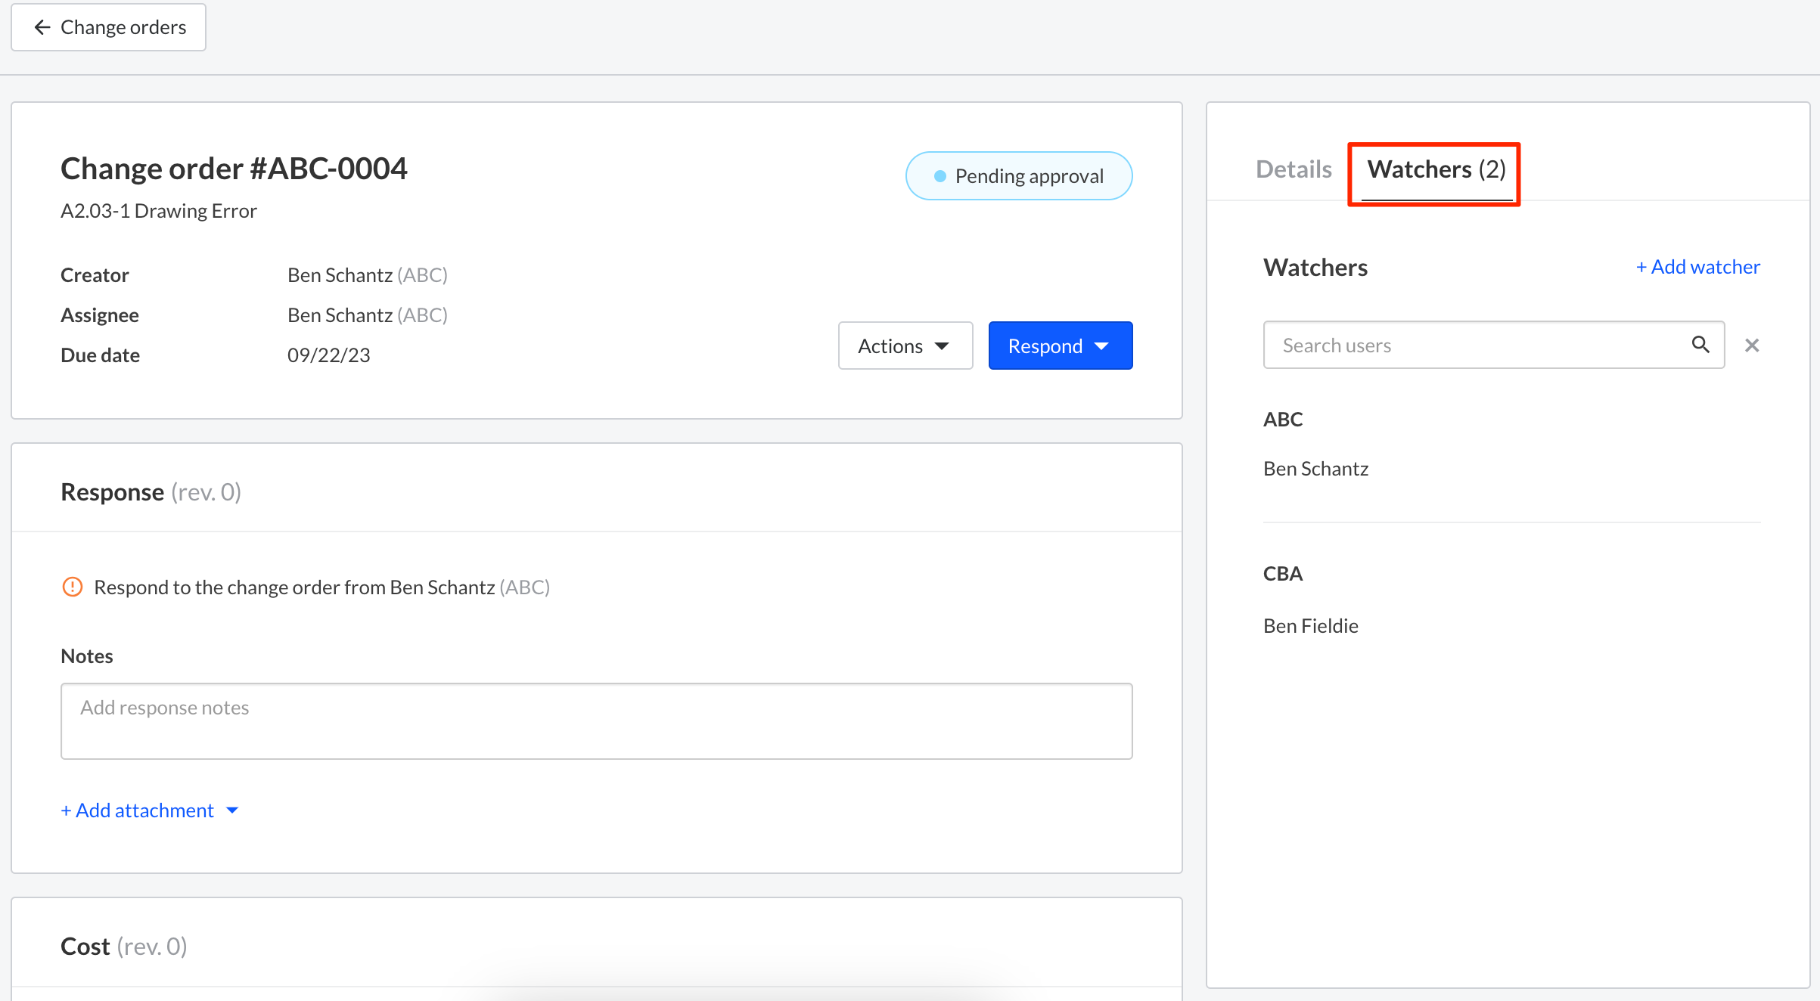This screenshot has width=1820, height=1001.
Task: Click the orange alert icon in Response section
Action: pos(72,587)
